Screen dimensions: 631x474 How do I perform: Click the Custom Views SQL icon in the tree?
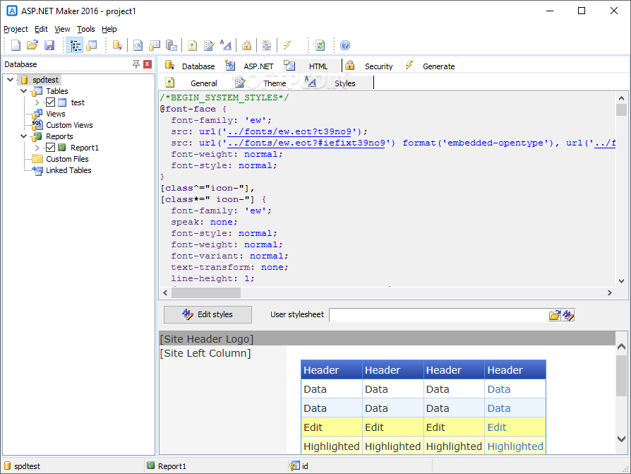click(x=37, y=125)
